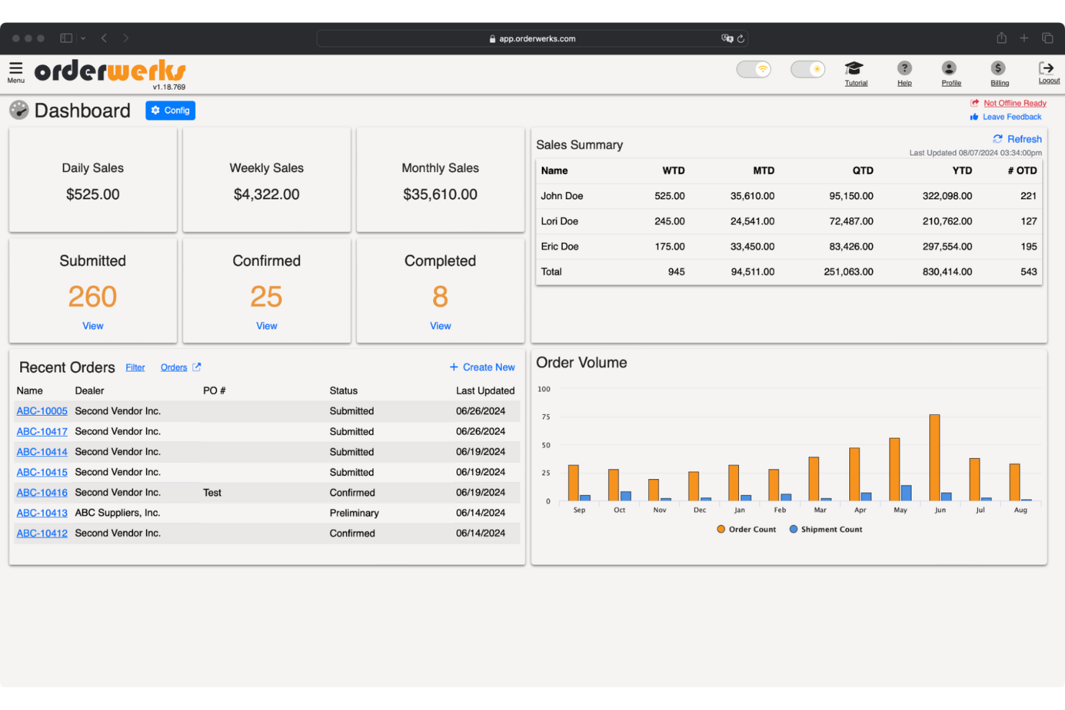
Task: Click ABC Suppliers, Inc. dealer cell
Action: click(117, 513)
